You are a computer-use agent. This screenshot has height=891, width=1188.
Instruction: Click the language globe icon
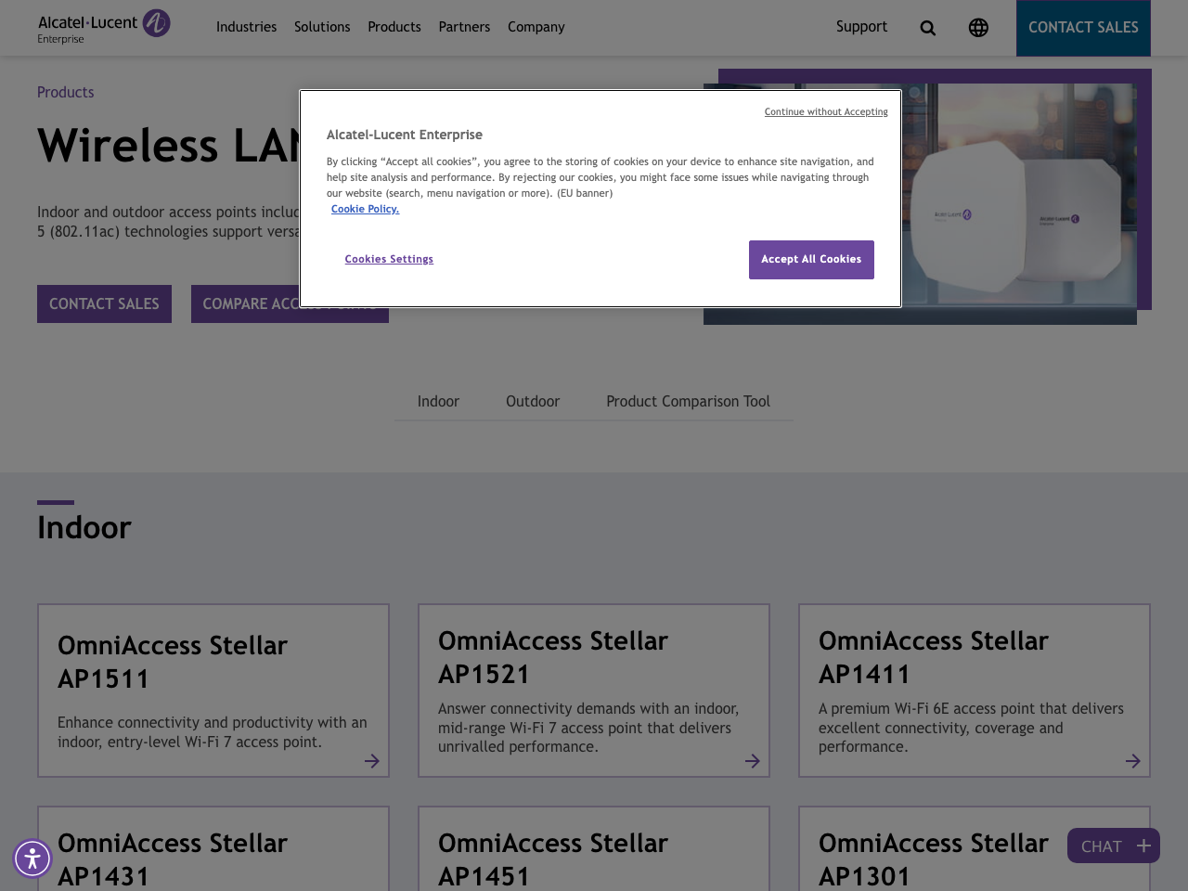[976, 25]
